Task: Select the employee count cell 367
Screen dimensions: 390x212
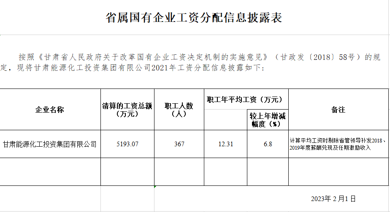Action: click(x=179, y=144)
